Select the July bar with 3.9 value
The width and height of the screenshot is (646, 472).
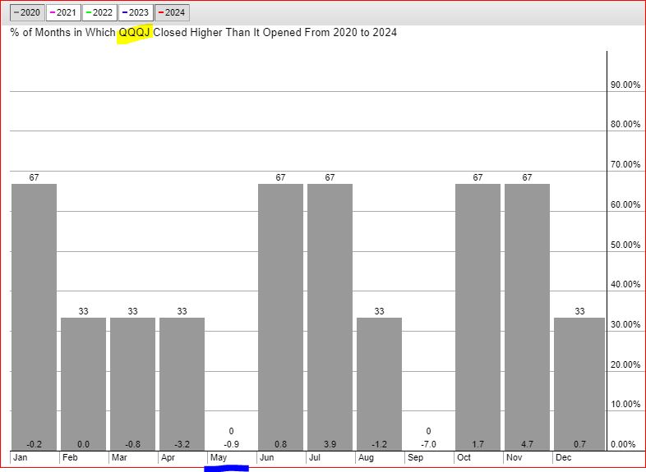pos(330,317)
